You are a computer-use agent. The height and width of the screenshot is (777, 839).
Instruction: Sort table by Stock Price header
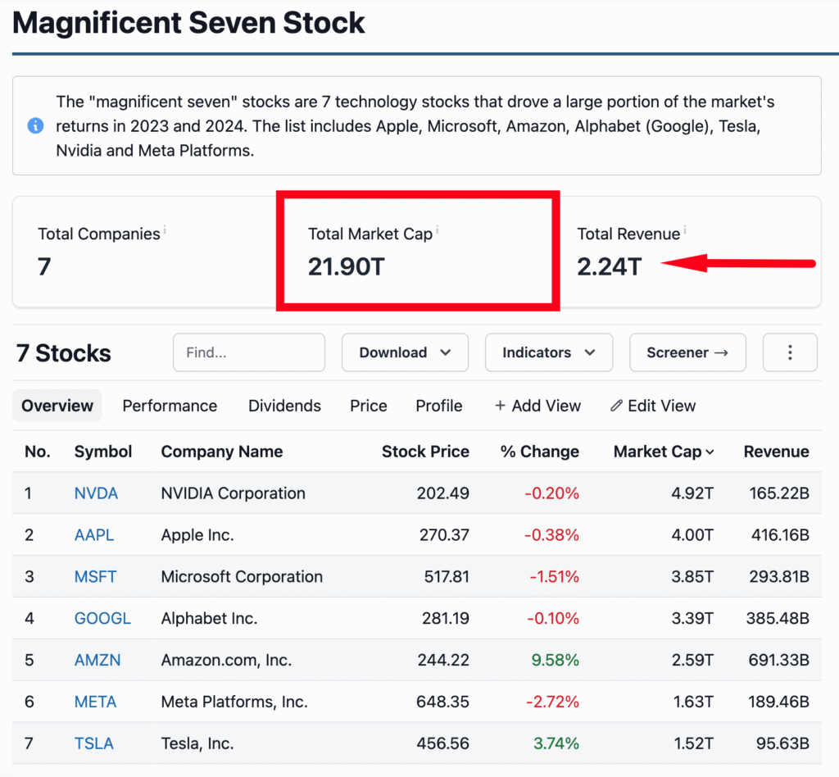[425, 452]
